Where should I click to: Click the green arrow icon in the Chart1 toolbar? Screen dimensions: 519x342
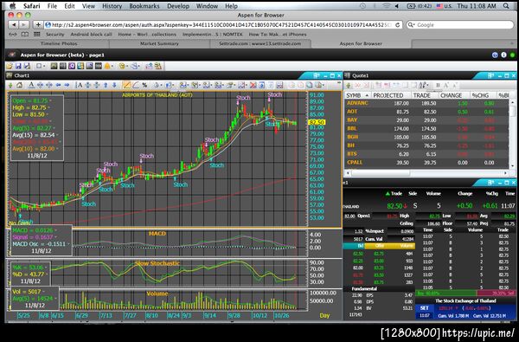[x=10, y=85]
